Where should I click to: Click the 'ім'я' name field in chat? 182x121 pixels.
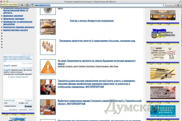(10, 103)
